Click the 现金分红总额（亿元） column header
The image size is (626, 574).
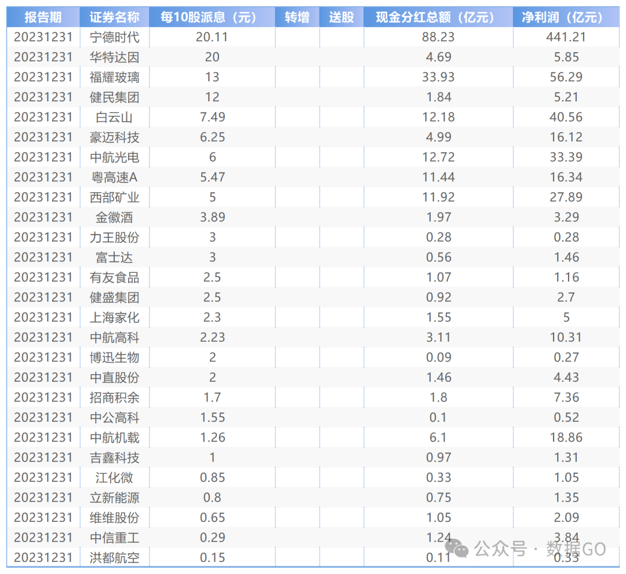pos(438,17)
